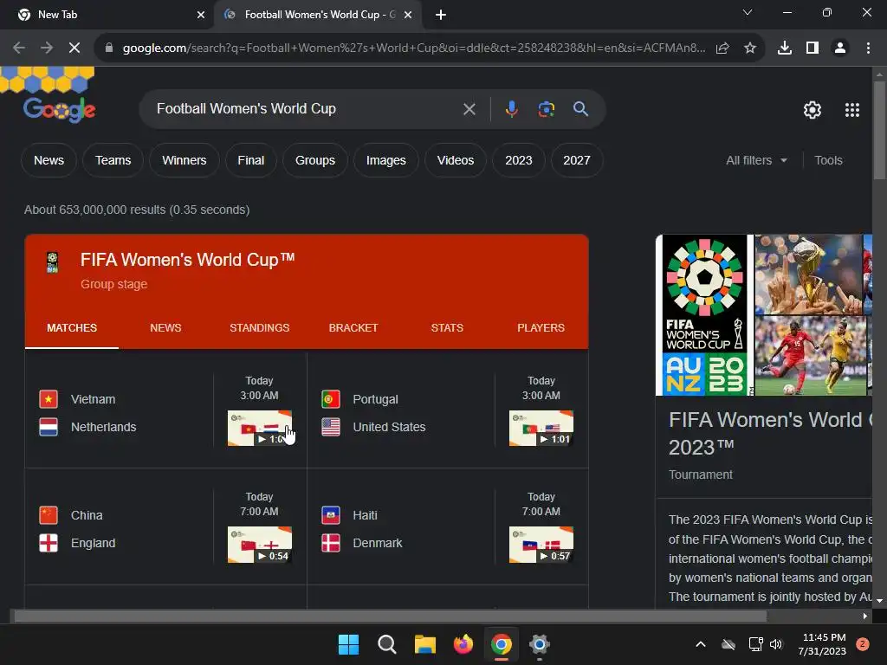Open a new browser tab
This screenshot has width=887, height=665.
coord(441,16)
